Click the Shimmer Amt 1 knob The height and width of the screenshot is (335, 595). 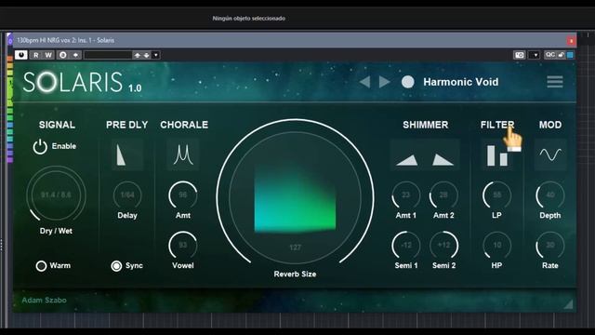[405, 194]
